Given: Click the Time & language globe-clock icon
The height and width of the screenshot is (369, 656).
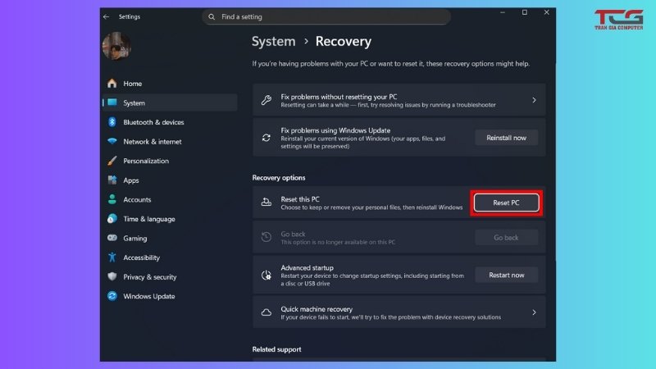Looking at the screenshot, I should (112, 218).
